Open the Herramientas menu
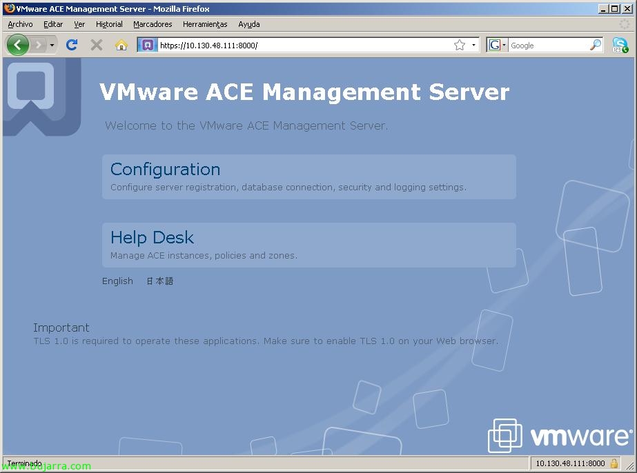The width and height of the screenshot is (637, 473). pos(205,24)
